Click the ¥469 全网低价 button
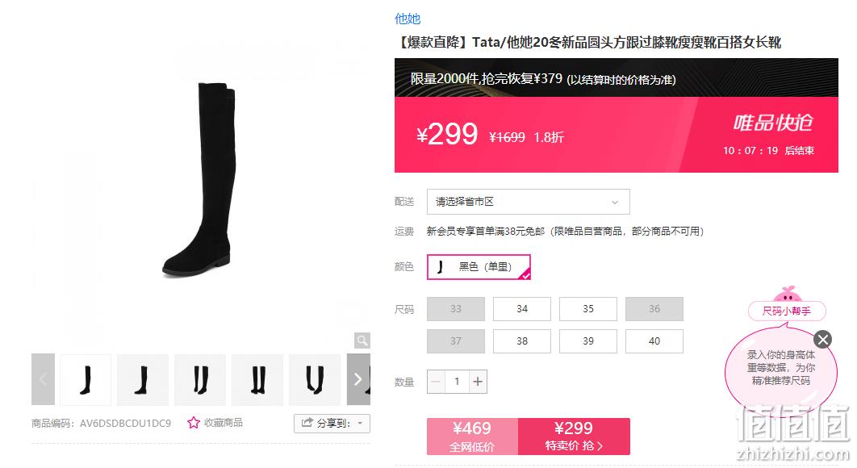Screen dimensions: 857x468 click(472, 437)
